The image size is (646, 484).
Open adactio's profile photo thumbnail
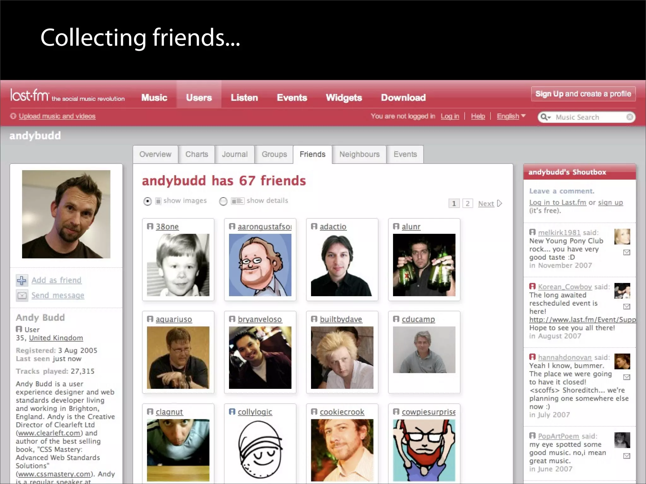342,265
